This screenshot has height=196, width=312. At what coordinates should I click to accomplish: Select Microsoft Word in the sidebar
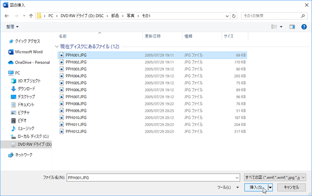point(29,52)
